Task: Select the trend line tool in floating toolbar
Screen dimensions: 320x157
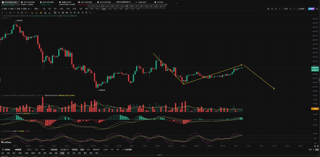Action: [93, 6]
